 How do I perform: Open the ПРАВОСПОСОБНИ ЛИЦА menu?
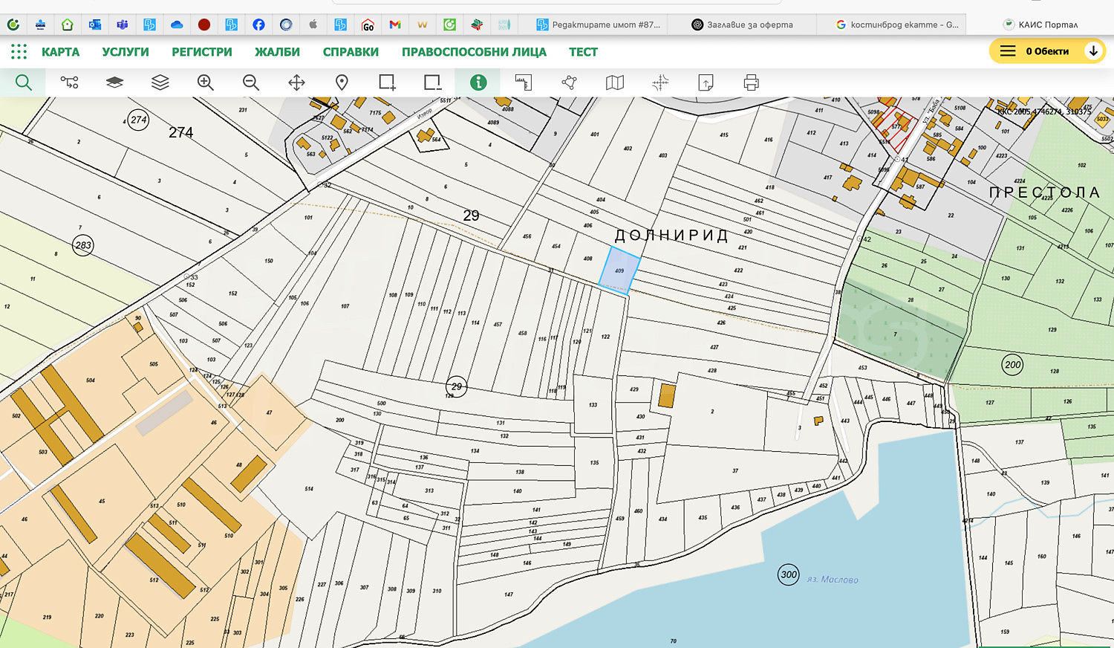474,52
